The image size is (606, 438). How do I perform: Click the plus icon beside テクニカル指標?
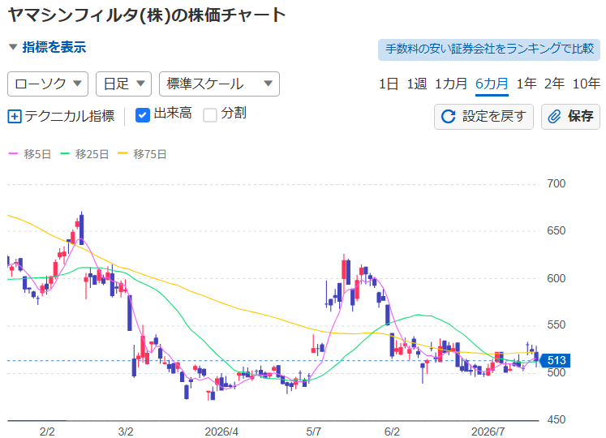[x=15, y=116]
